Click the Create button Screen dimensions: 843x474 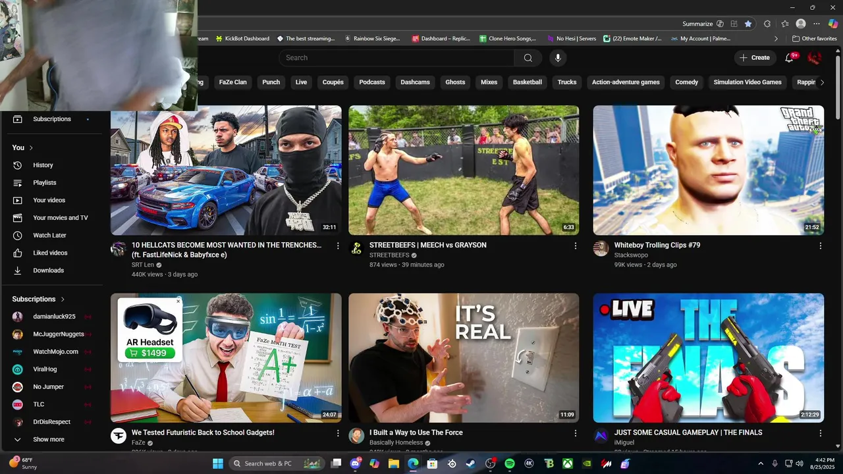[755, 58]
